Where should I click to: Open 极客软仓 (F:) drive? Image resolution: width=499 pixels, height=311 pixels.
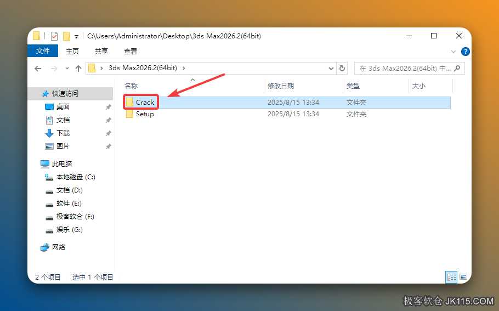click(x=75, y=217)
